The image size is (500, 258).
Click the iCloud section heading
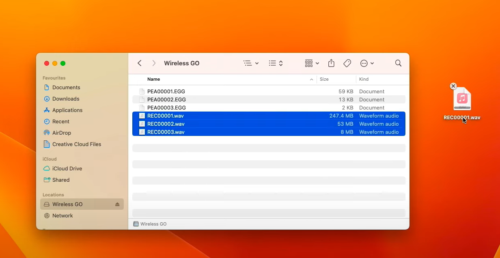tap(50, 159)
